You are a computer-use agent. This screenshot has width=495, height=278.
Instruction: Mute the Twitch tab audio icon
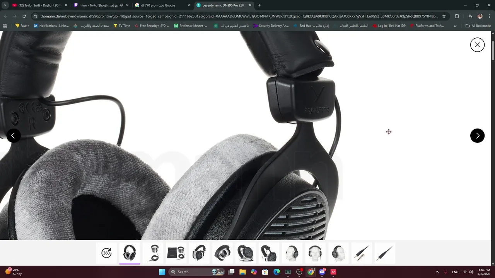tap(121, 5)
